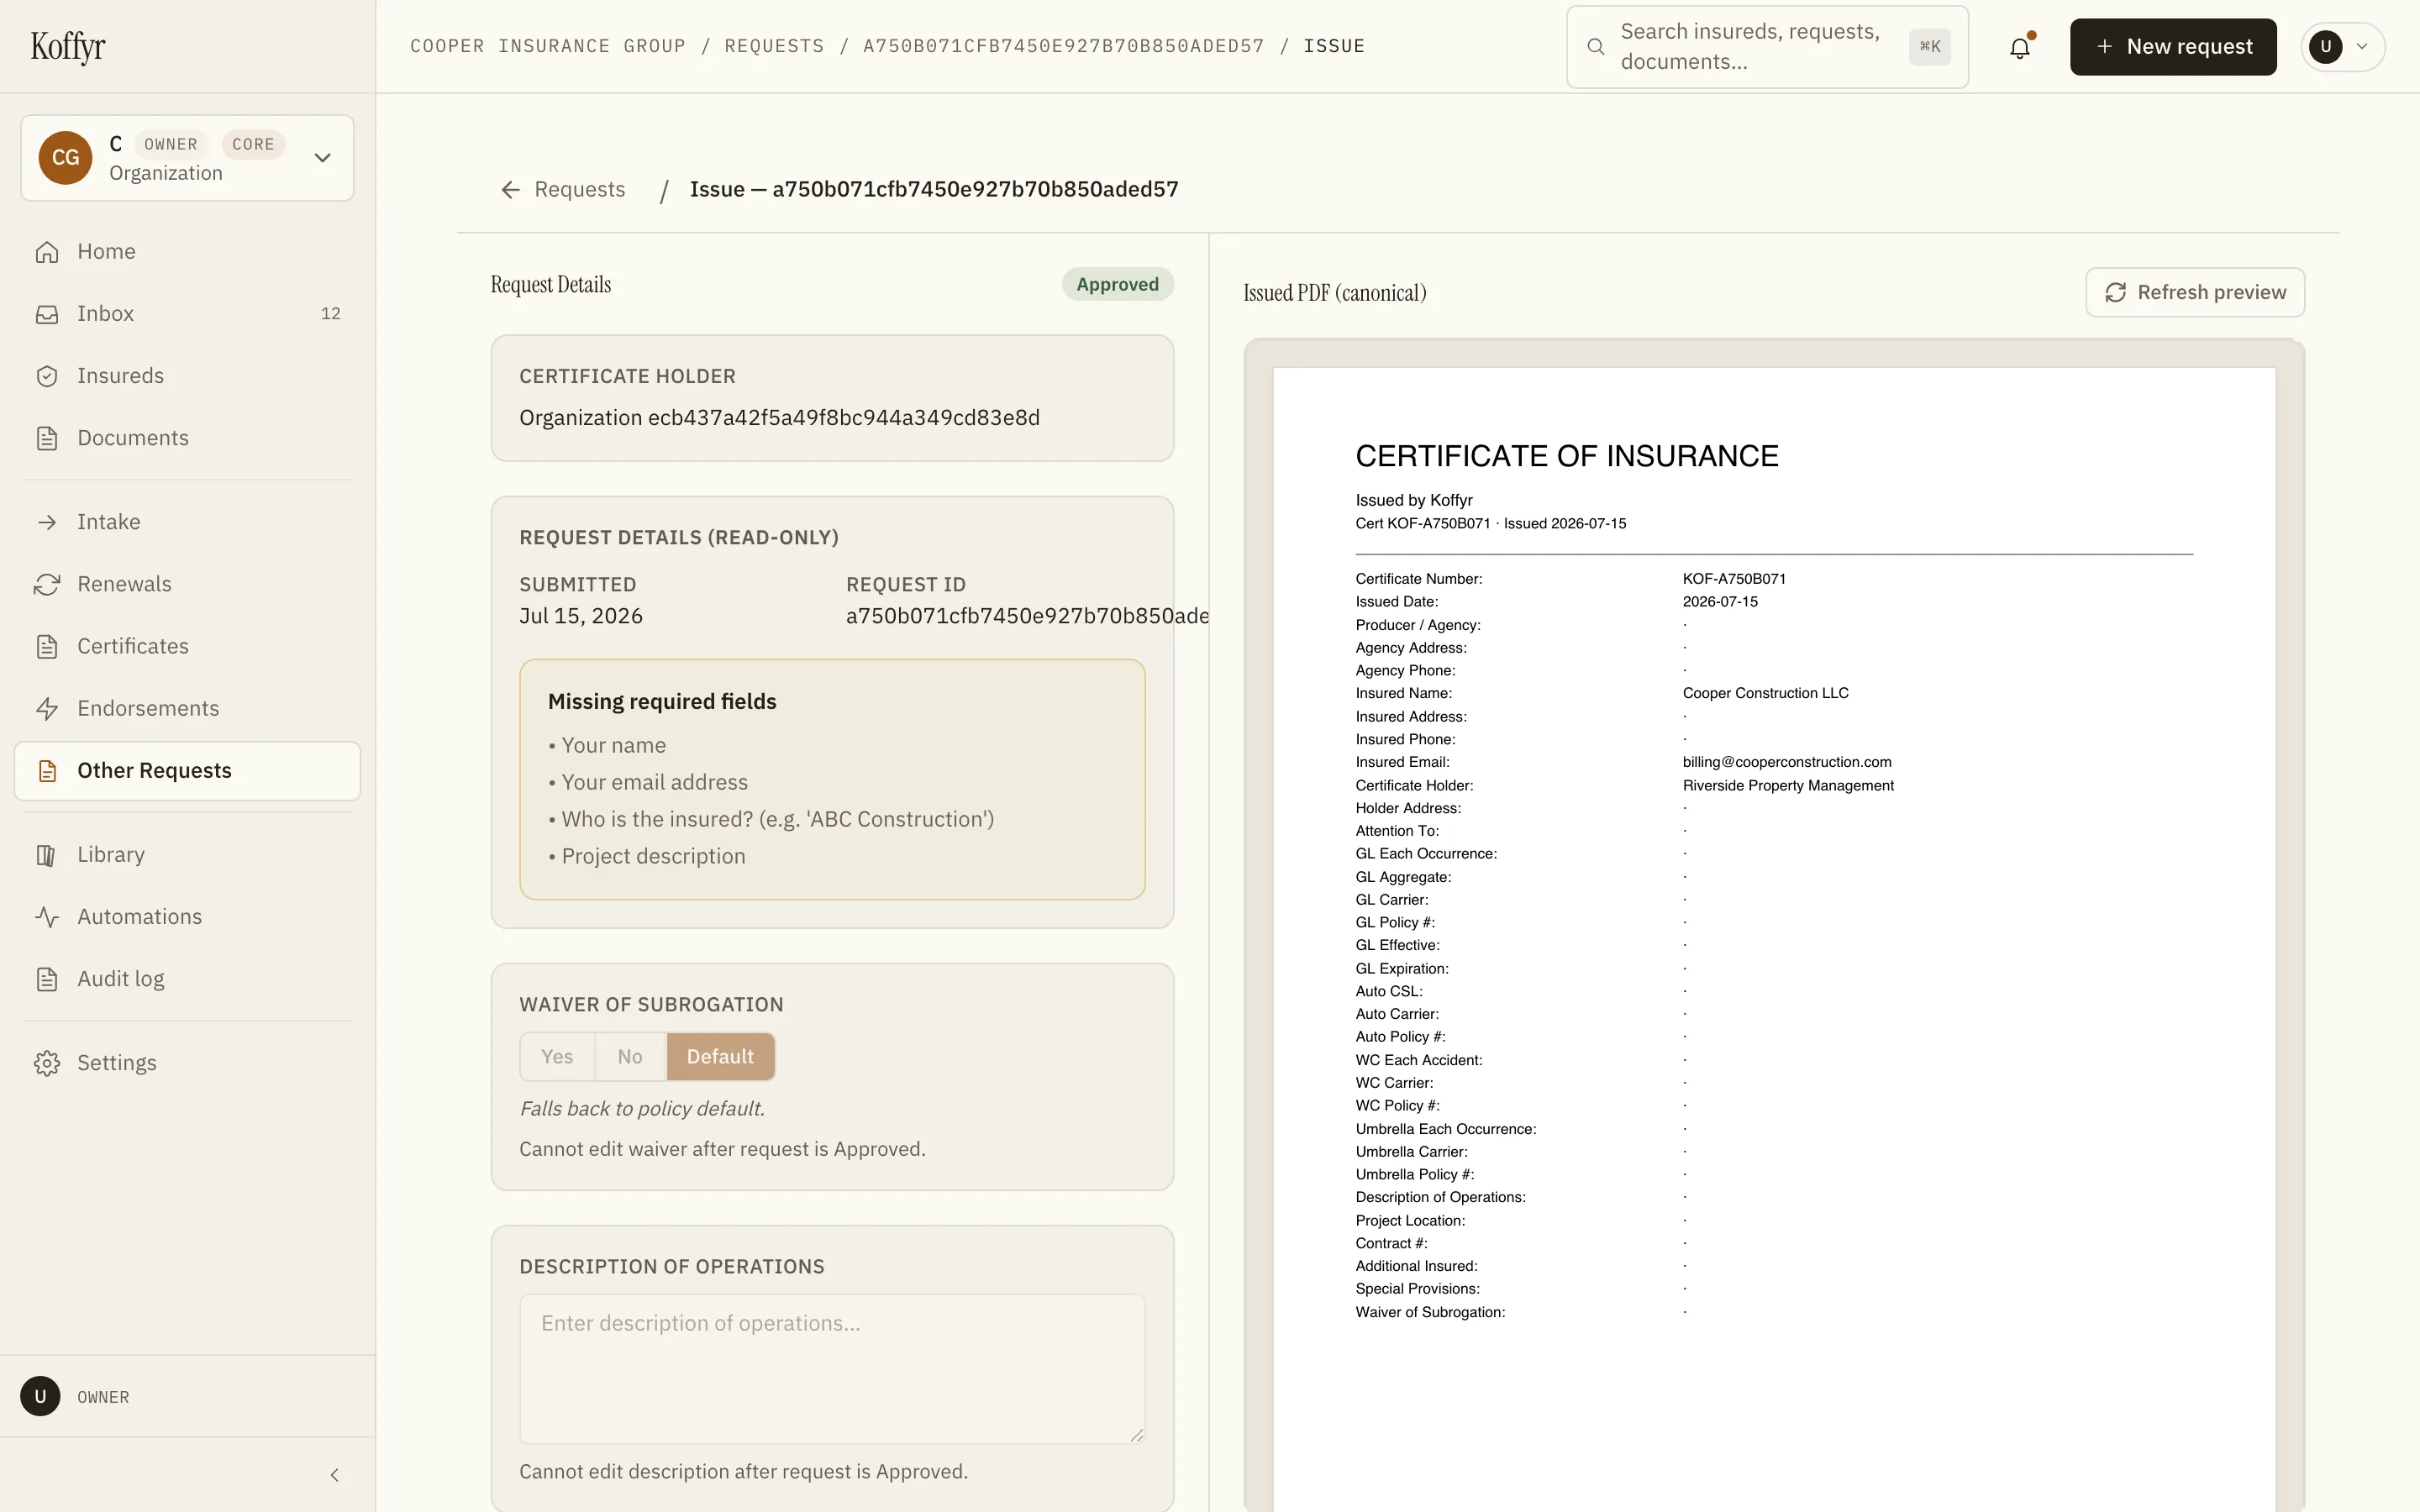Click the Audit log file icon

click(x=47, y=979)
